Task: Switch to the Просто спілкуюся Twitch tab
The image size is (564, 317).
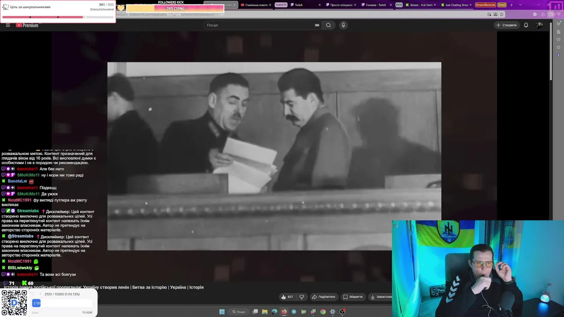Action: 341,5
